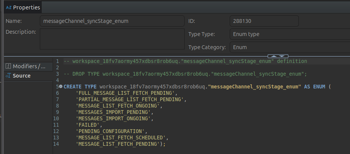Collapse the CREATE TYPE code block
Viewport: 350px width, 154px height.
pyautogui.click(x=61, y=87)
